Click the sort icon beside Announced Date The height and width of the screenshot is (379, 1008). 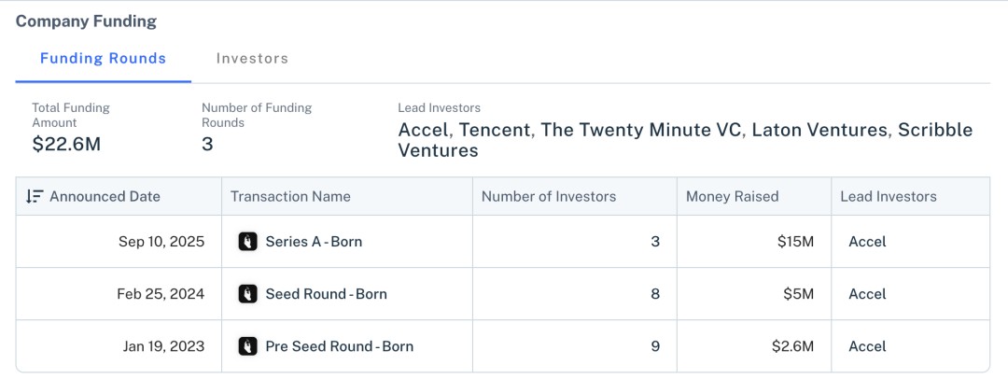coord(35,196)
